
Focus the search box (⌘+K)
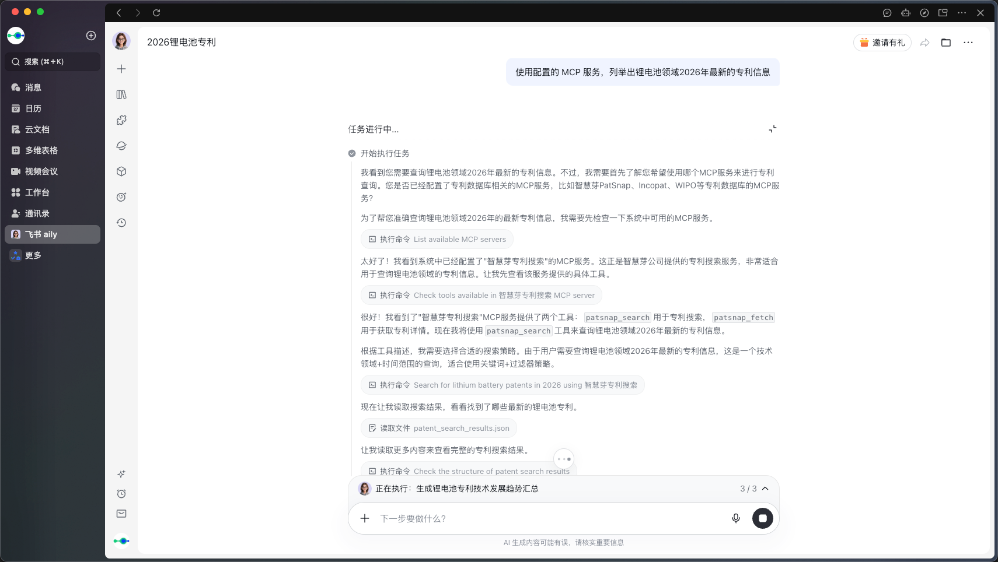click(x=53, y=62)
